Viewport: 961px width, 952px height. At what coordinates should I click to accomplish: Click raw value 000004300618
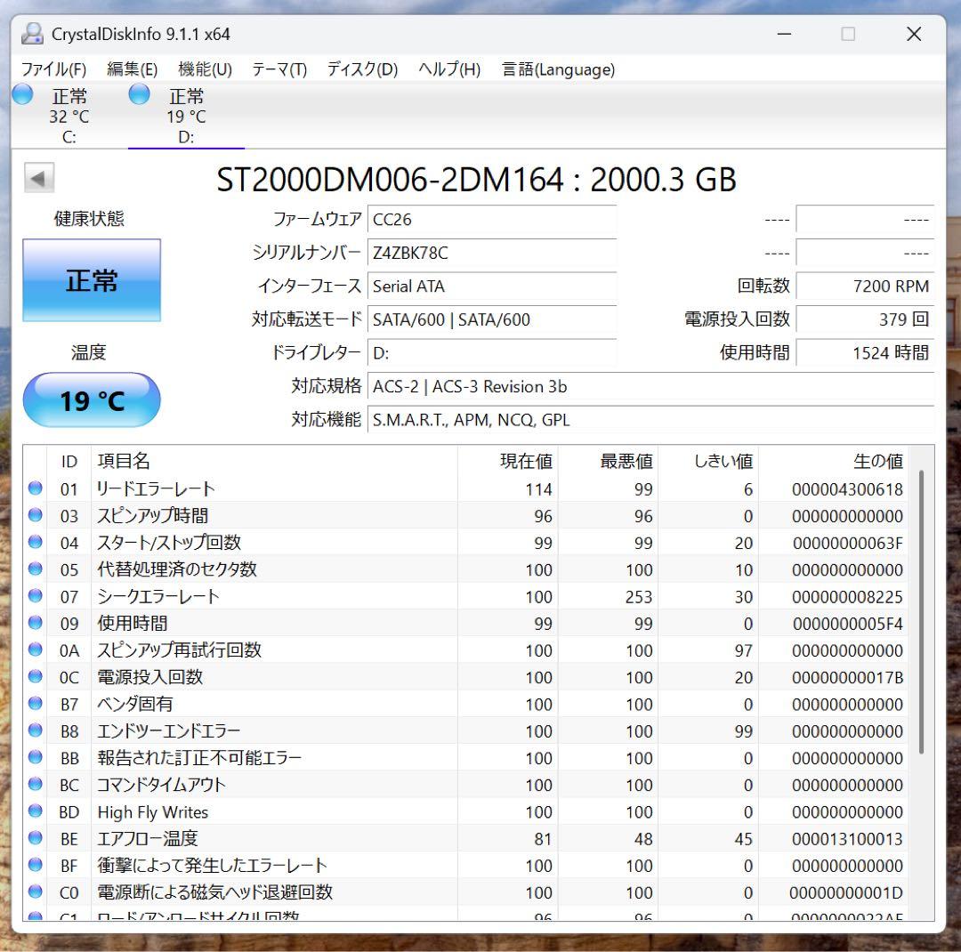pyautogui.click(x=847, y=489)
